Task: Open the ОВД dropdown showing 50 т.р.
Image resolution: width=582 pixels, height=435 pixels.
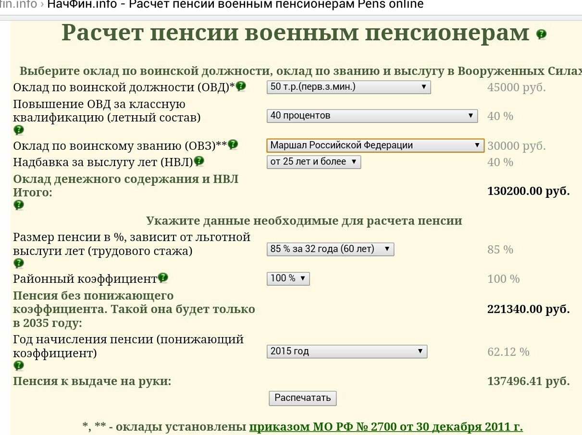Action: (x=348, y=87)
